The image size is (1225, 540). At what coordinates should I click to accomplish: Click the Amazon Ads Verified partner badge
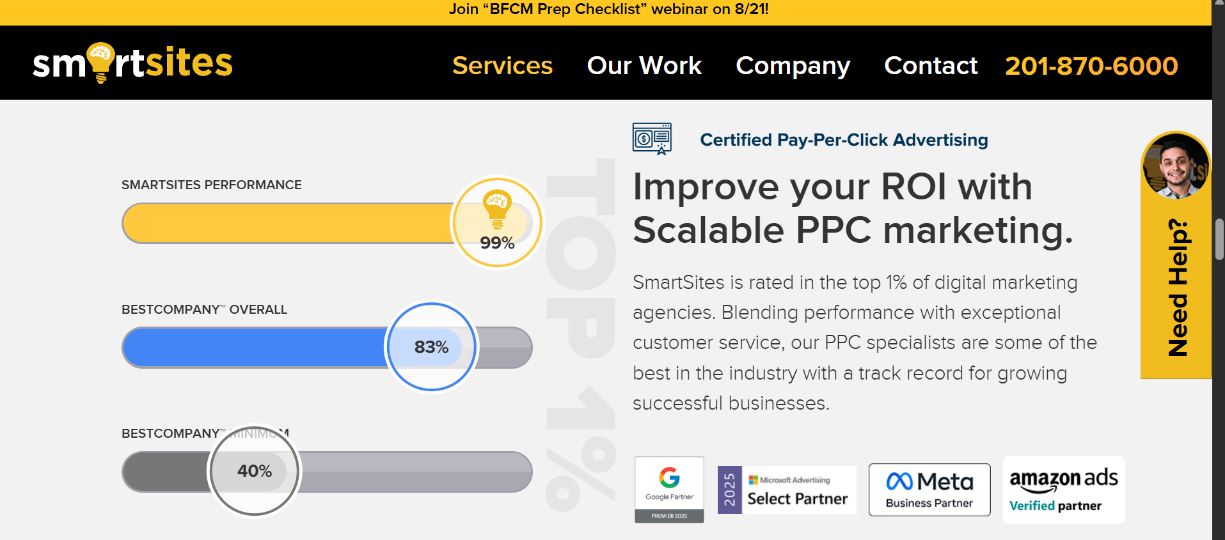(x=1063, y=490)
